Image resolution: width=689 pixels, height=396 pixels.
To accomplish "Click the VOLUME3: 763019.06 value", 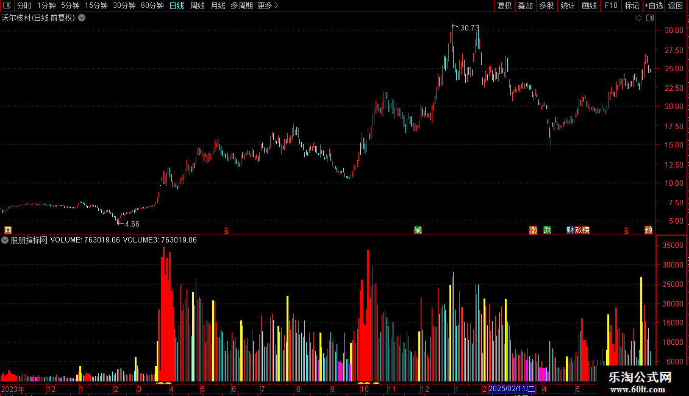I will (x=160, y=240).
